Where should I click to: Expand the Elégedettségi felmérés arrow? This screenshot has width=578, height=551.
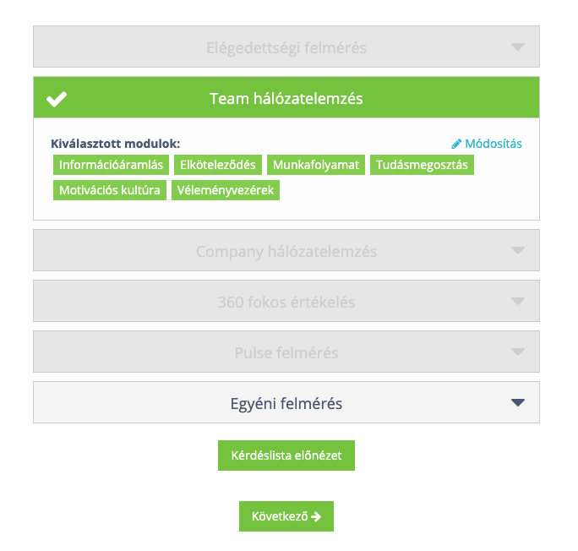coord(518,47)
